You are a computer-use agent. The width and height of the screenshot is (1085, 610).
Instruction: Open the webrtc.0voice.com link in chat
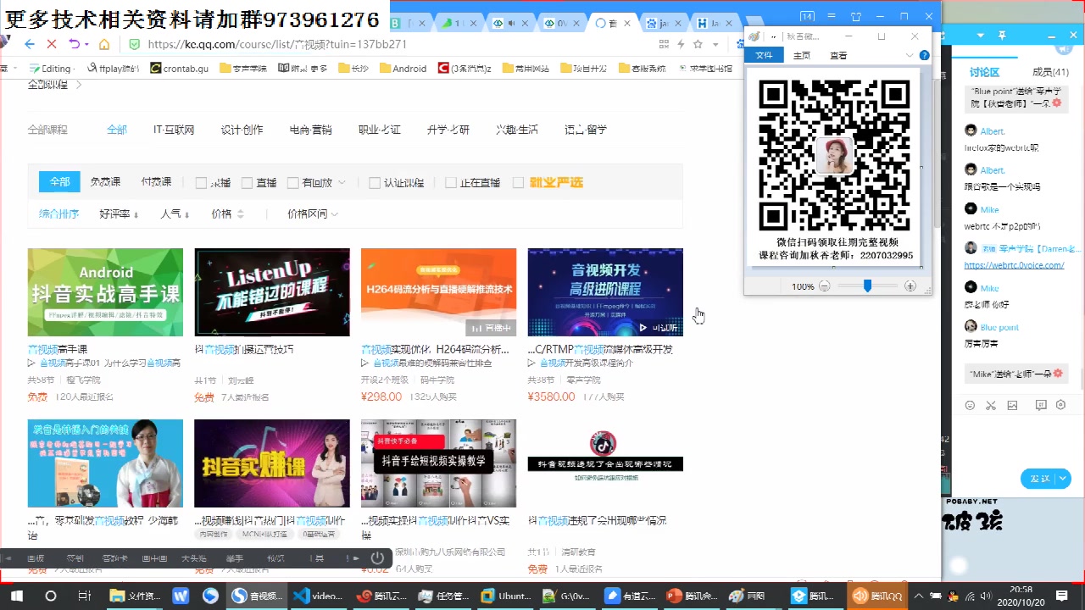pos(1014,265)
